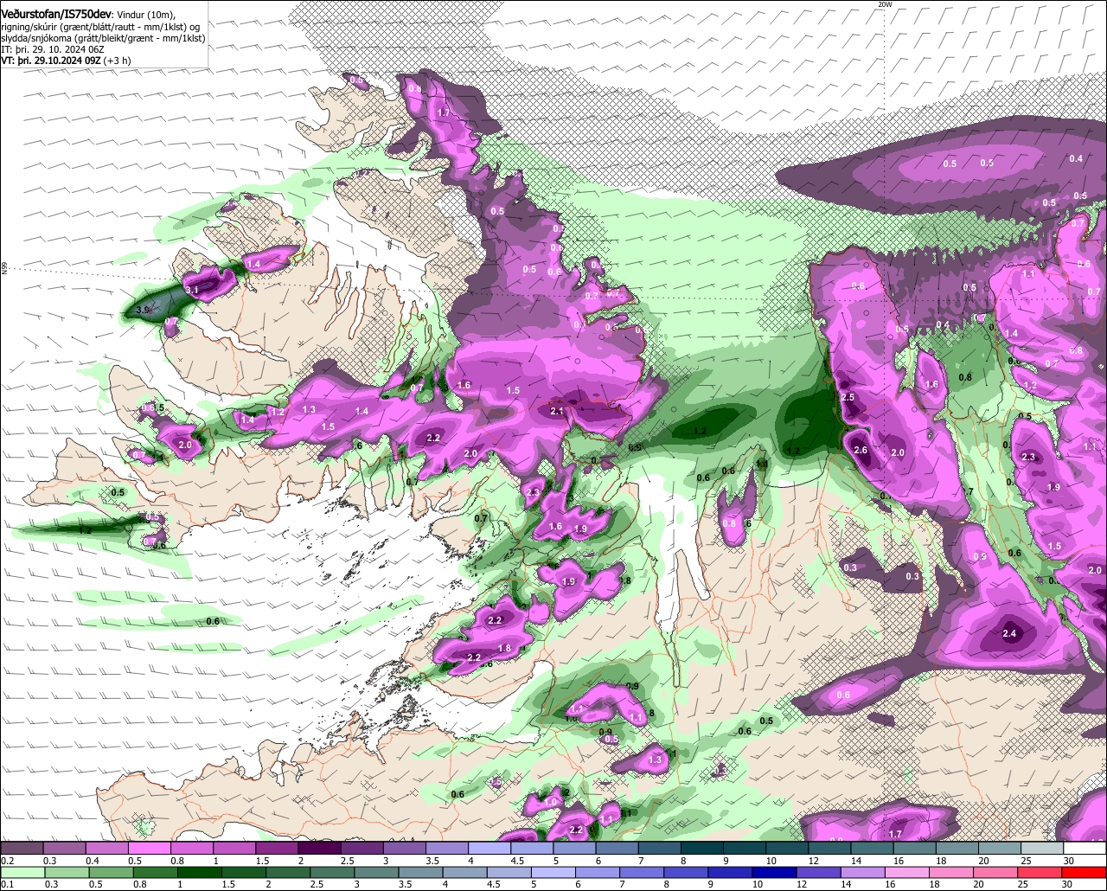Click the lower legend label 2.5
This screenshot has height=891, width=1107.
[317, 885]
